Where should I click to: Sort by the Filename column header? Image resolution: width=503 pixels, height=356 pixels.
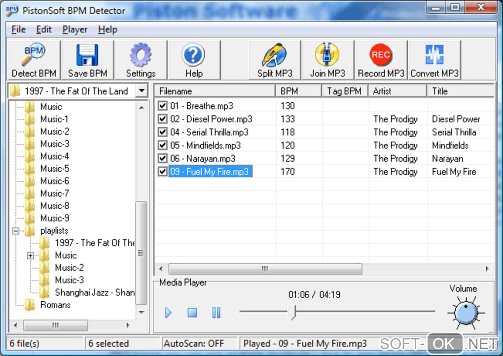[215, 91]
